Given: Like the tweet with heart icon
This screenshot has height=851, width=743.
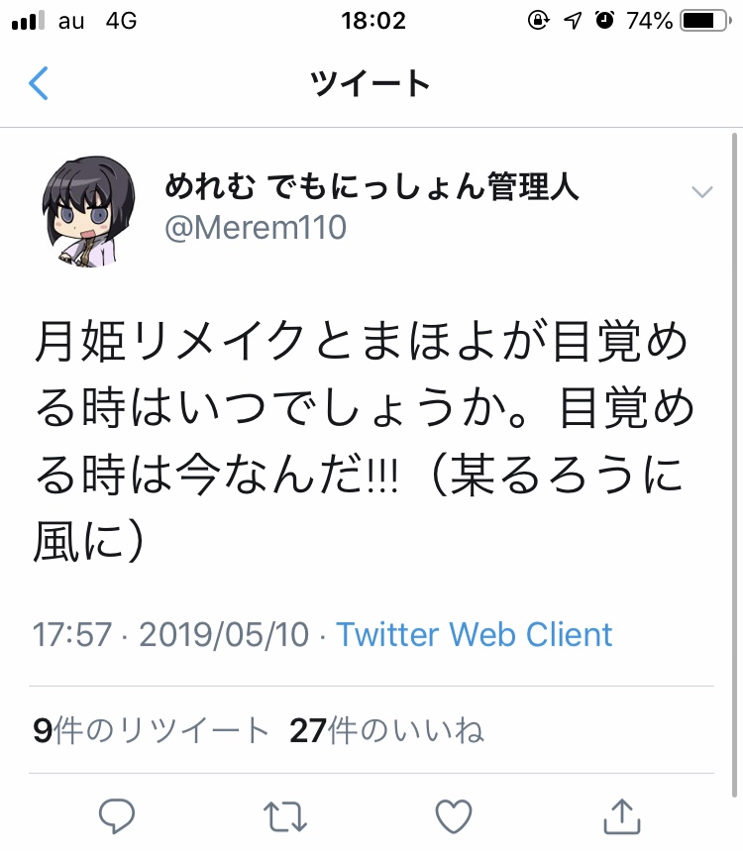Looking at the screenshot, I should tap(454, 816).
